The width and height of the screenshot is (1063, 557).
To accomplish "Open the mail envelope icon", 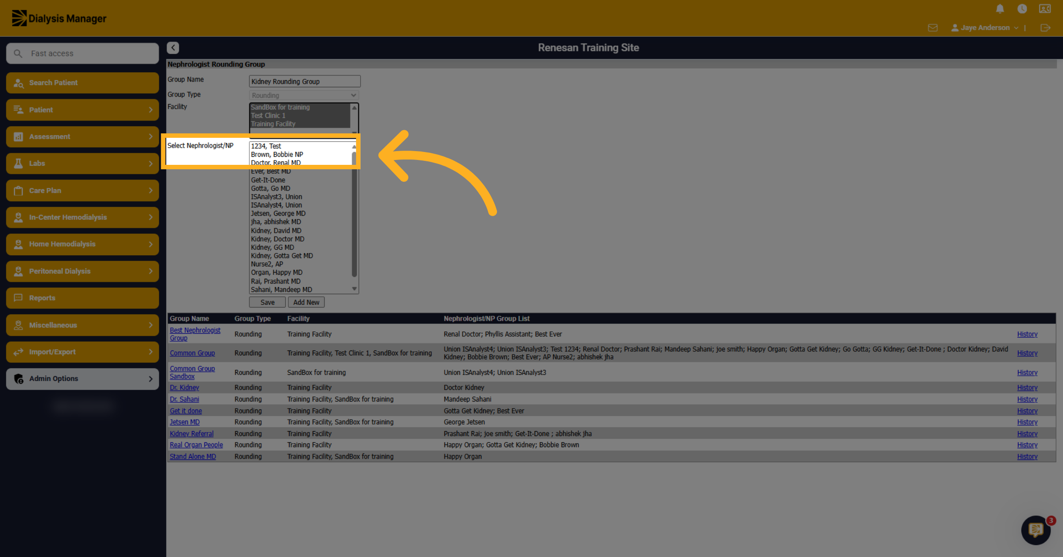I will tap(932, 27).
